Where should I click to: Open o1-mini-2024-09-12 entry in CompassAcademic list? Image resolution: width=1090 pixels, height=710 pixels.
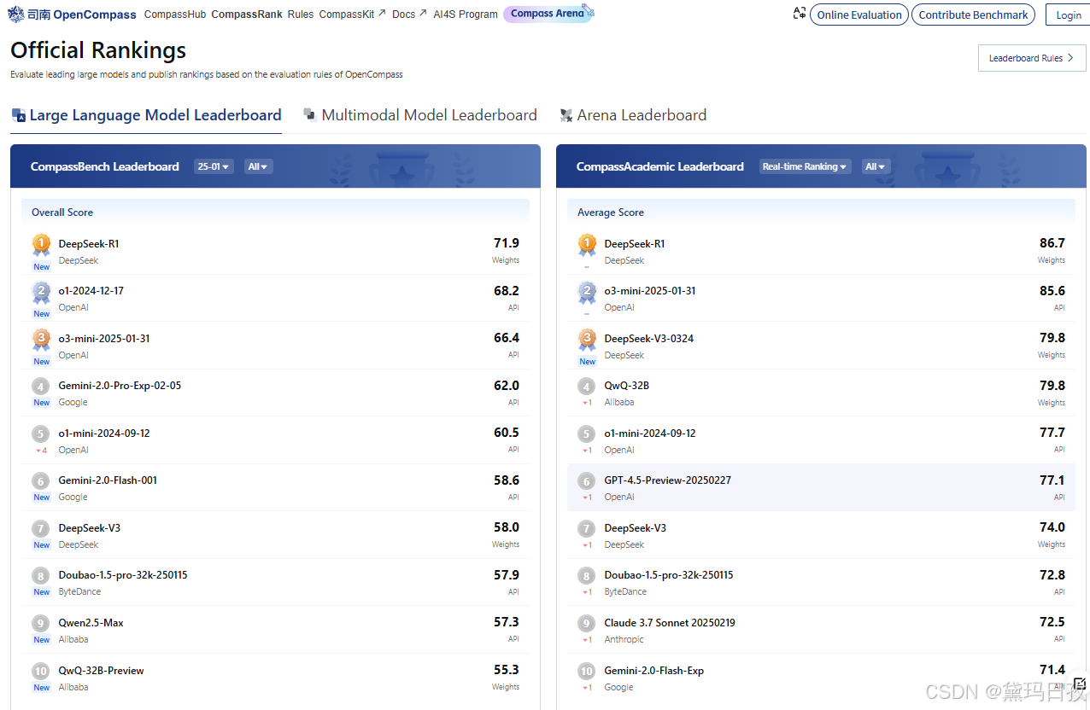coord(821,440)
